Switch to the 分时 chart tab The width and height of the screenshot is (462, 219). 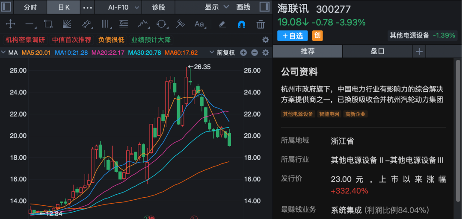coord(30,7)
